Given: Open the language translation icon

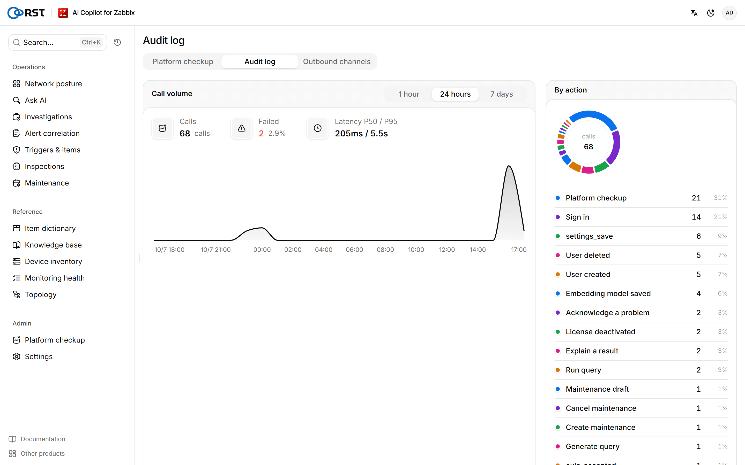Looking at the screenshot, I should pos(694,13).
